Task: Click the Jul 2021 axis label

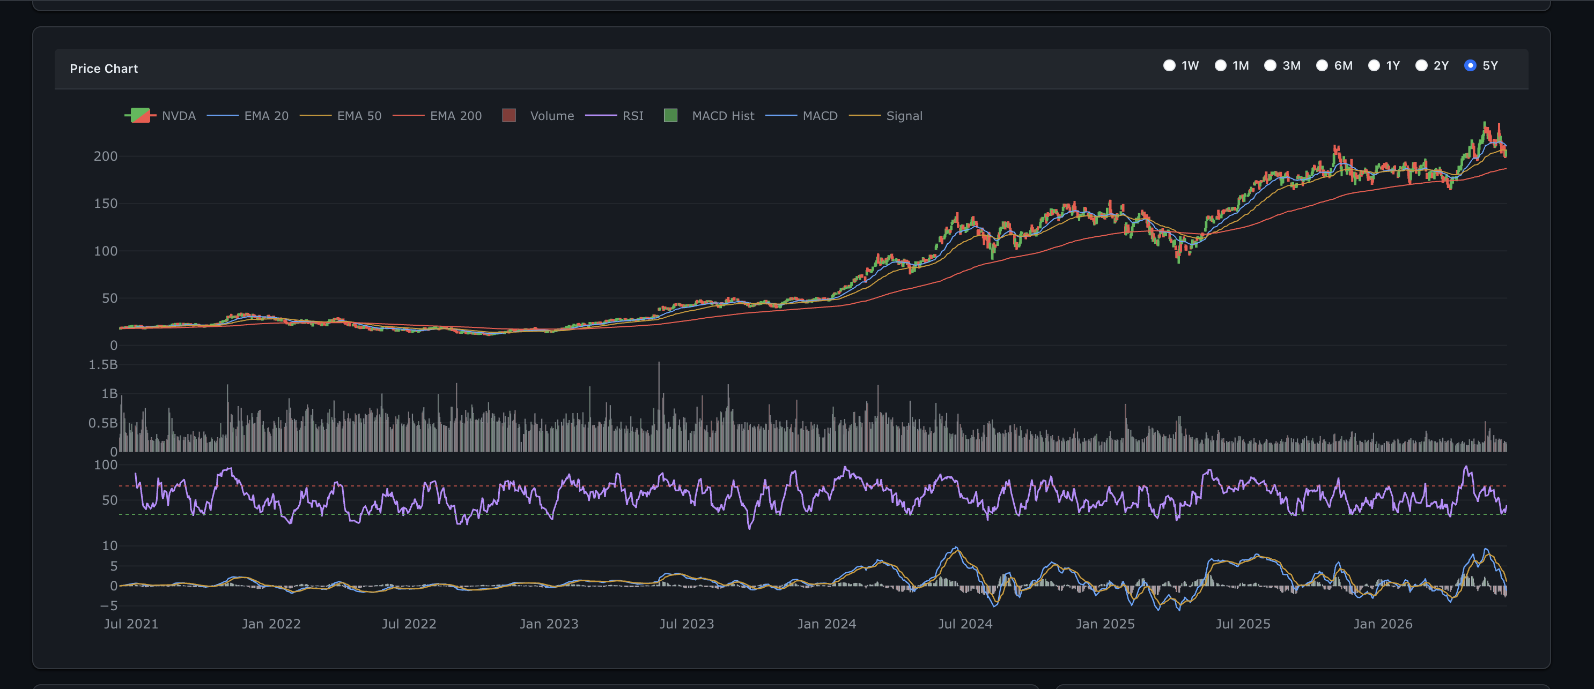Action: tap(131, 624)
